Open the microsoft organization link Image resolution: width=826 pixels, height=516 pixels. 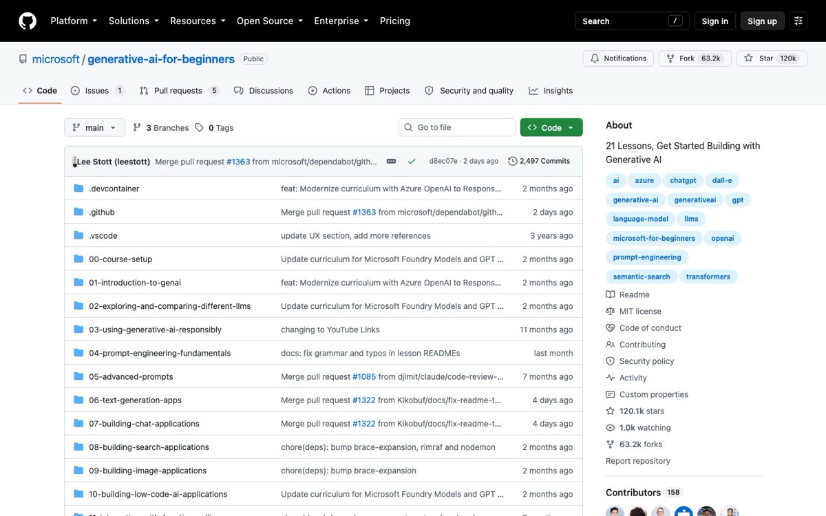click(56, 59)
